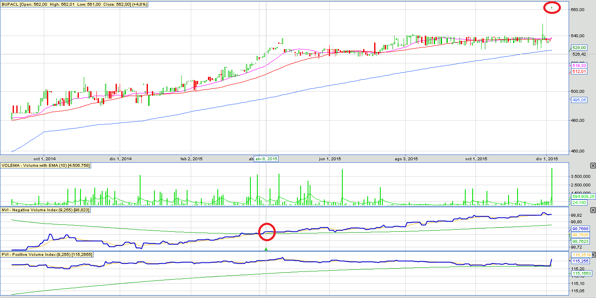This screenshot has width=596, height=298.
Task: Click the 528,00 price level tag
Action: click(x=579, y=48)
